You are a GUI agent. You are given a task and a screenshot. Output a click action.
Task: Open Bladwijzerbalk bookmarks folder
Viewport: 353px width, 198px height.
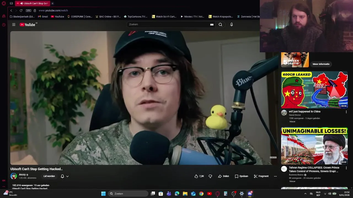point(22,16)
